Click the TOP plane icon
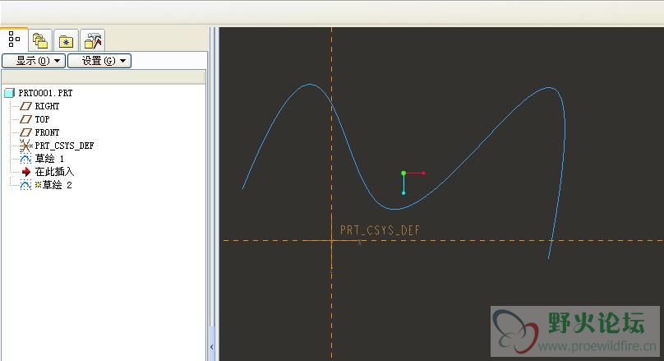This screenshot has height=361, width=664. pos(25,119)
